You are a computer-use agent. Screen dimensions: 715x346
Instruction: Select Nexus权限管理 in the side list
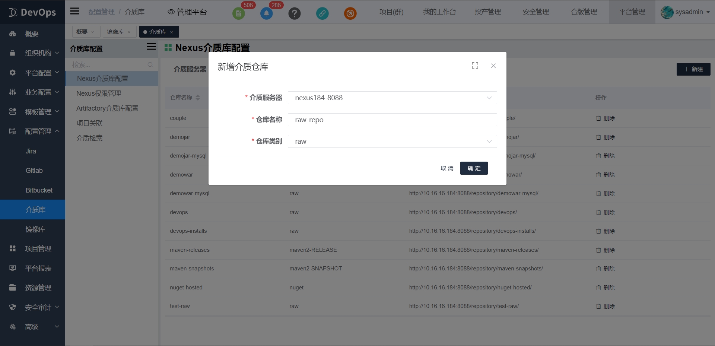coord(99,93)
